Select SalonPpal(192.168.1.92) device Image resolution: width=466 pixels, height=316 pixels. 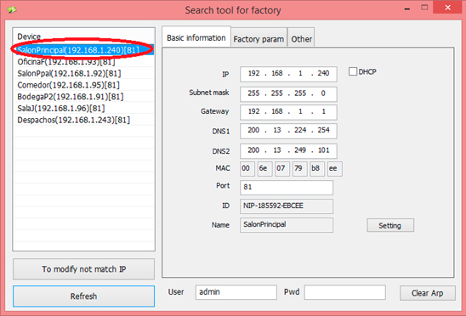(x=84, y=73)
